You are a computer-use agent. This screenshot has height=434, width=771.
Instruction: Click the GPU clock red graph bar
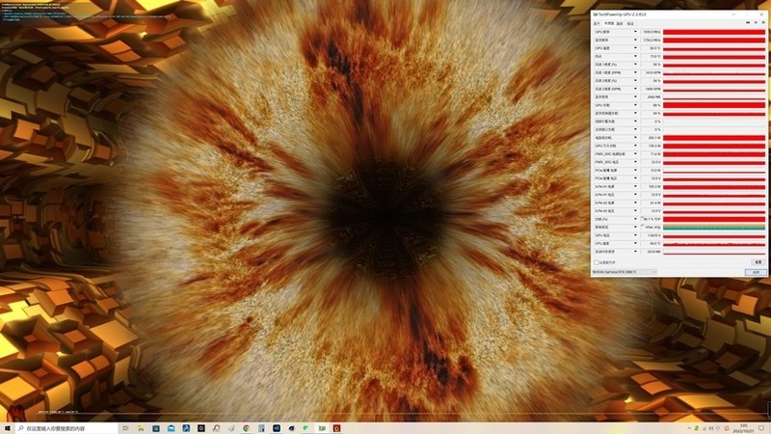click(714, 32)
